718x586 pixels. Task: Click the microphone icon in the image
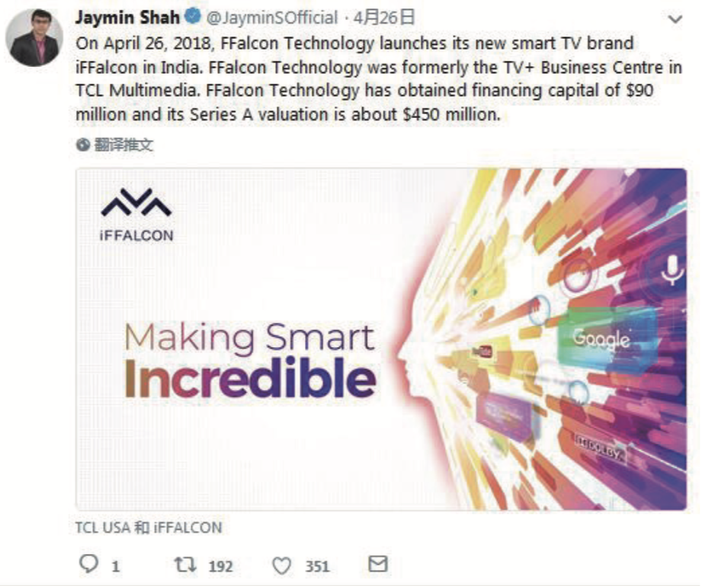point(671,269)
